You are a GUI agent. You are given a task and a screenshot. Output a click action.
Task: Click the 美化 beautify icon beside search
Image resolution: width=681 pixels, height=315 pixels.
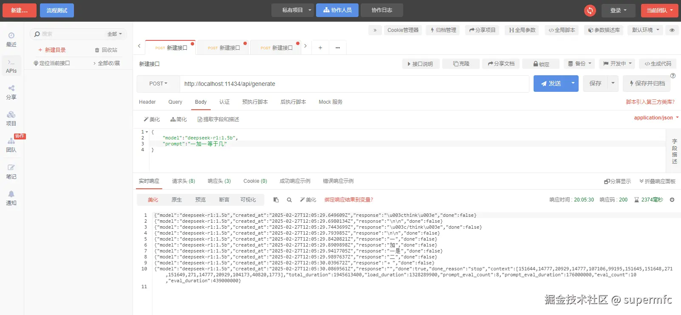(x=308, y=200)
